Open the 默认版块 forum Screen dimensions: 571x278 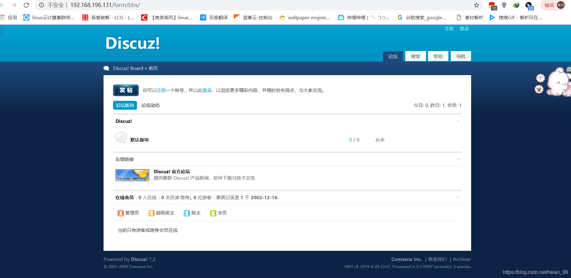coord(139,140)
